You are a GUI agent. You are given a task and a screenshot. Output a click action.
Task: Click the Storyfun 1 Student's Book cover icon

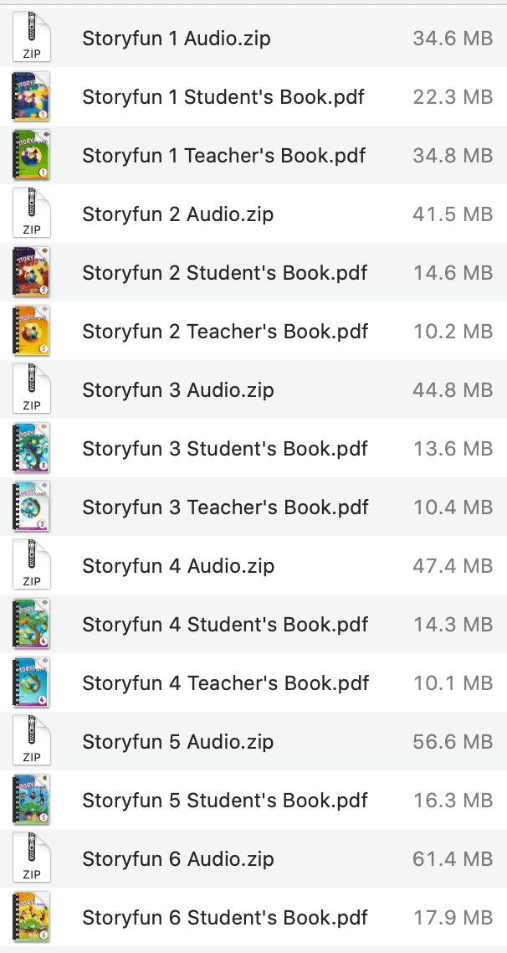31,96
